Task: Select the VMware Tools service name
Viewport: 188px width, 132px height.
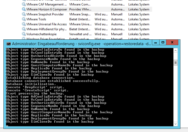Action: pos(36,19)
